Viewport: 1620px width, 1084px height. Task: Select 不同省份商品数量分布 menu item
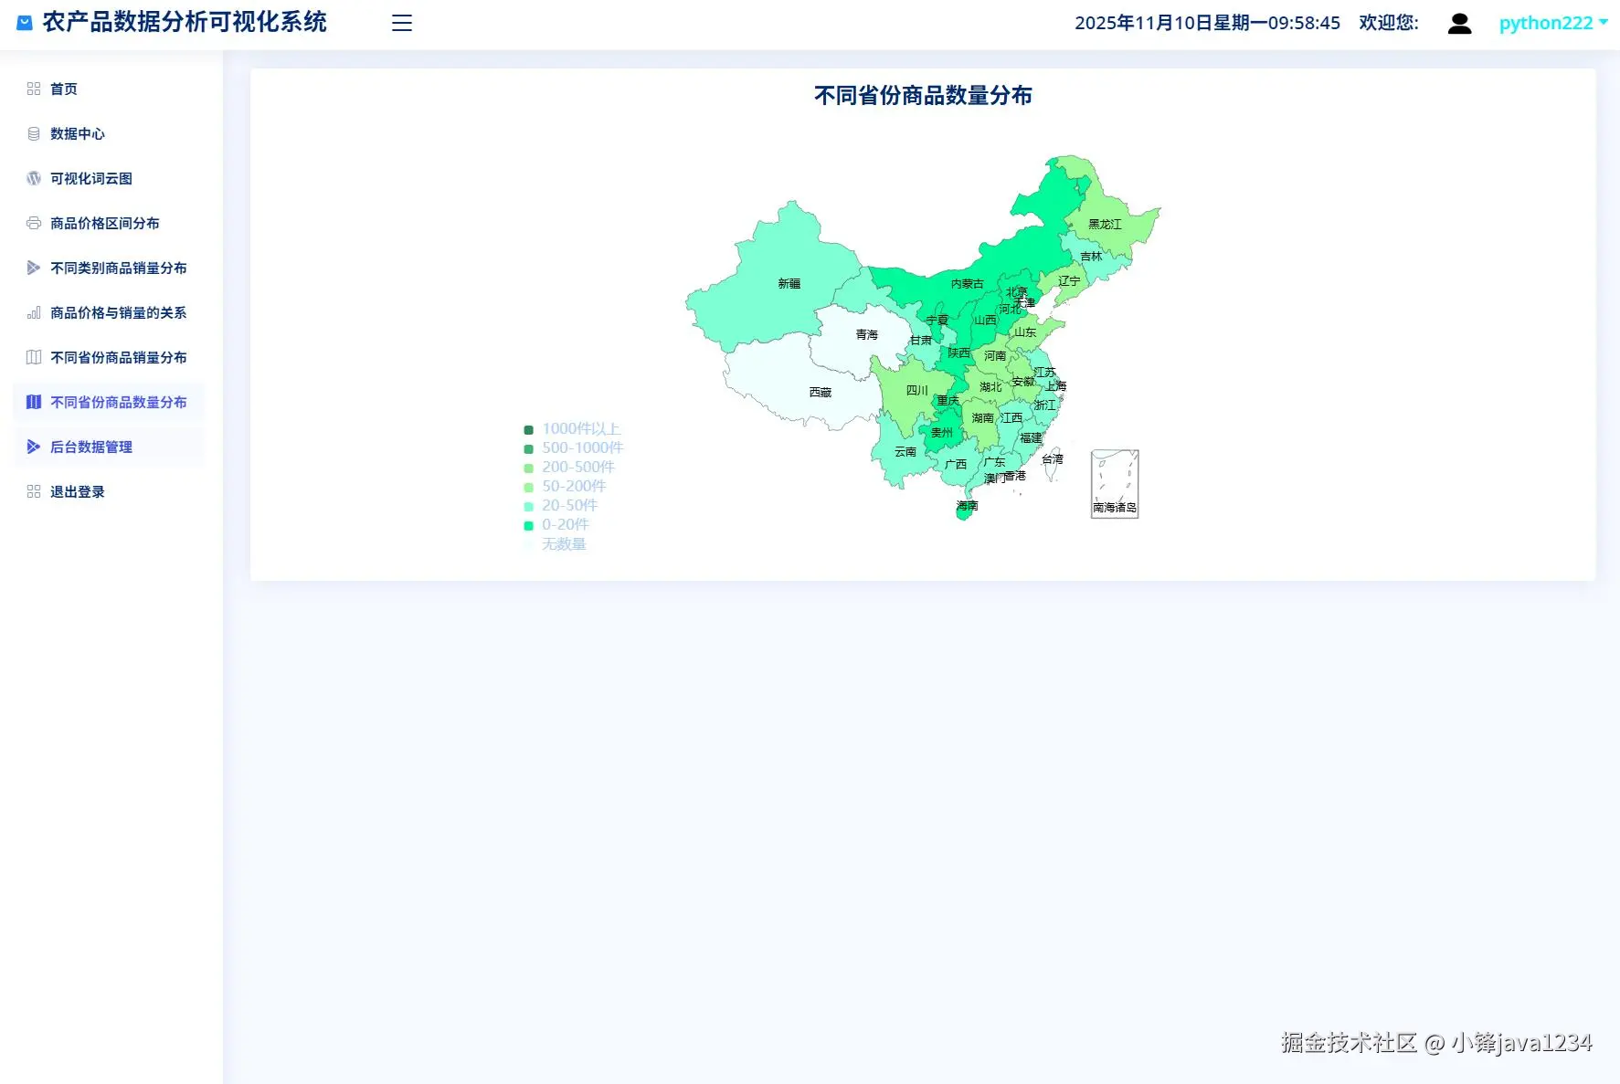[x=109, y=402]
